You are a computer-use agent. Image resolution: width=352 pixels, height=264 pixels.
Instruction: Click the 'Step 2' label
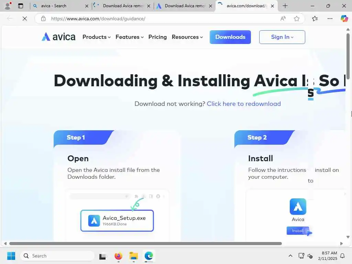tap(257, 137)
